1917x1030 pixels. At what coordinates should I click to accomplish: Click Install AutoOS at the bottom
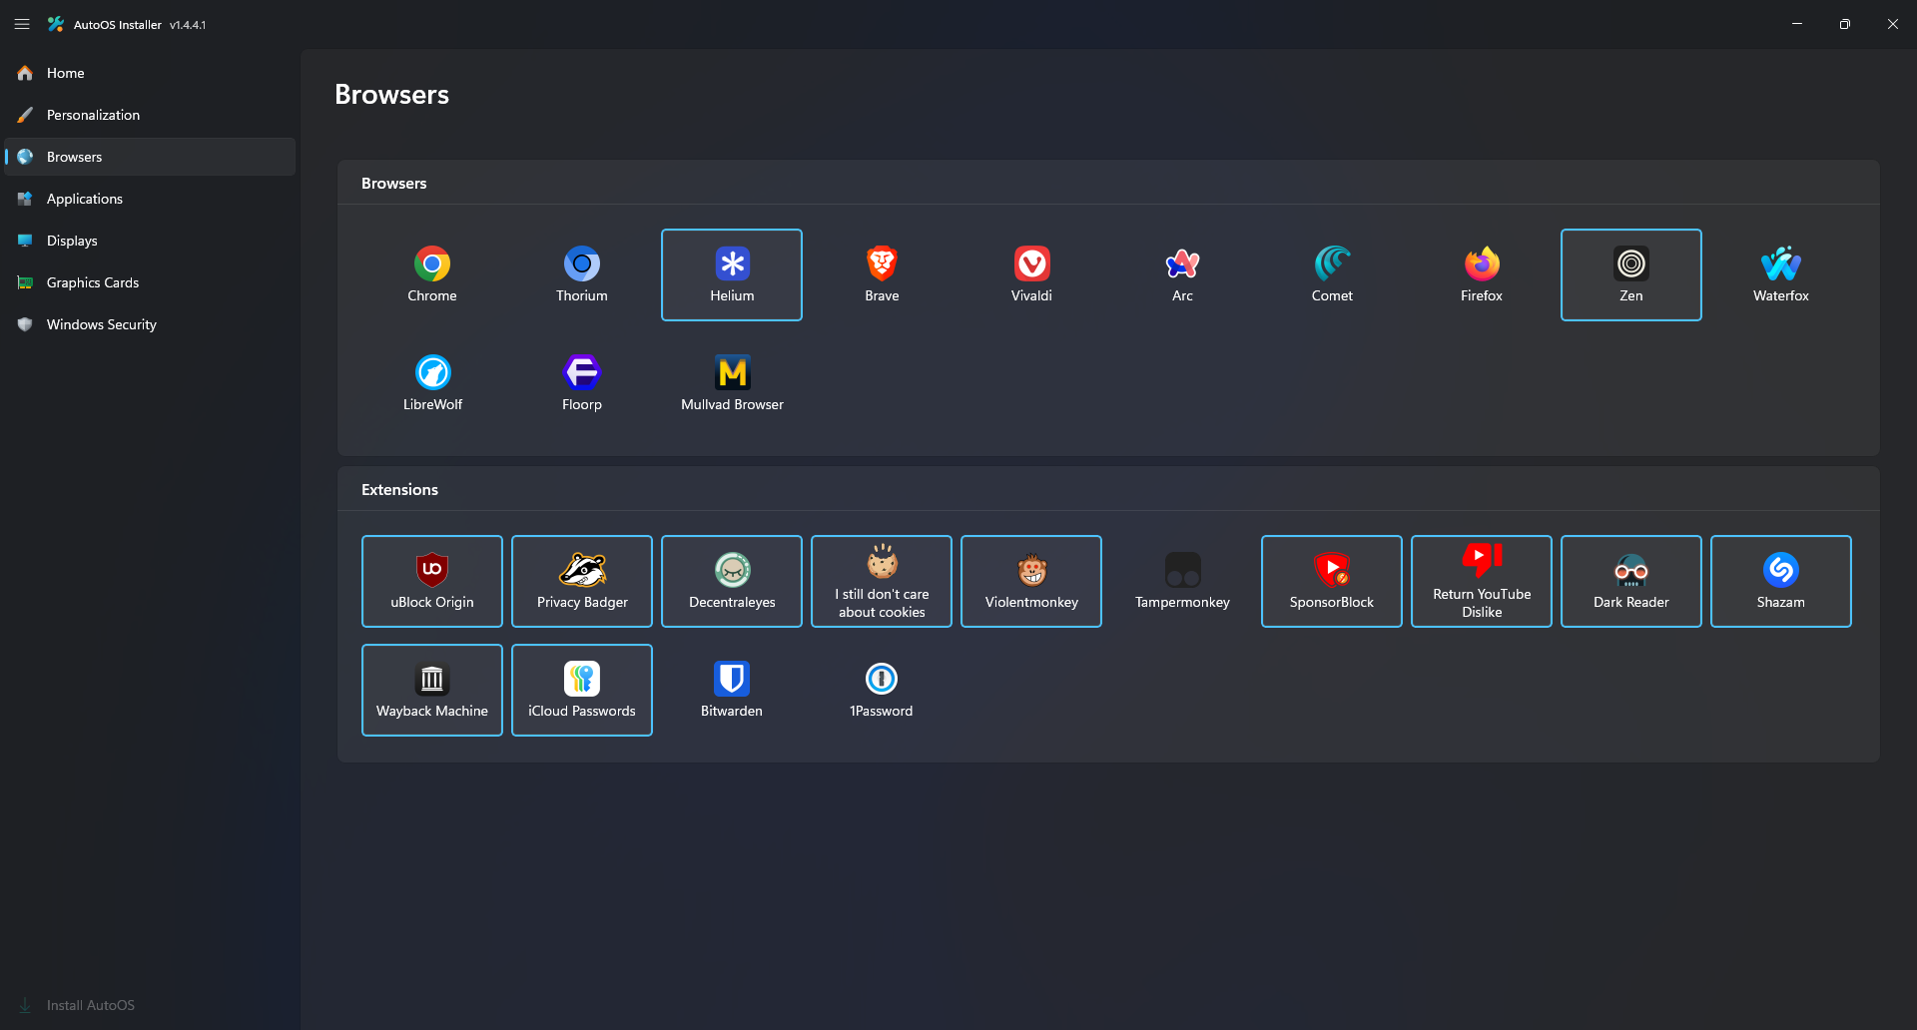click(150, 1005)
